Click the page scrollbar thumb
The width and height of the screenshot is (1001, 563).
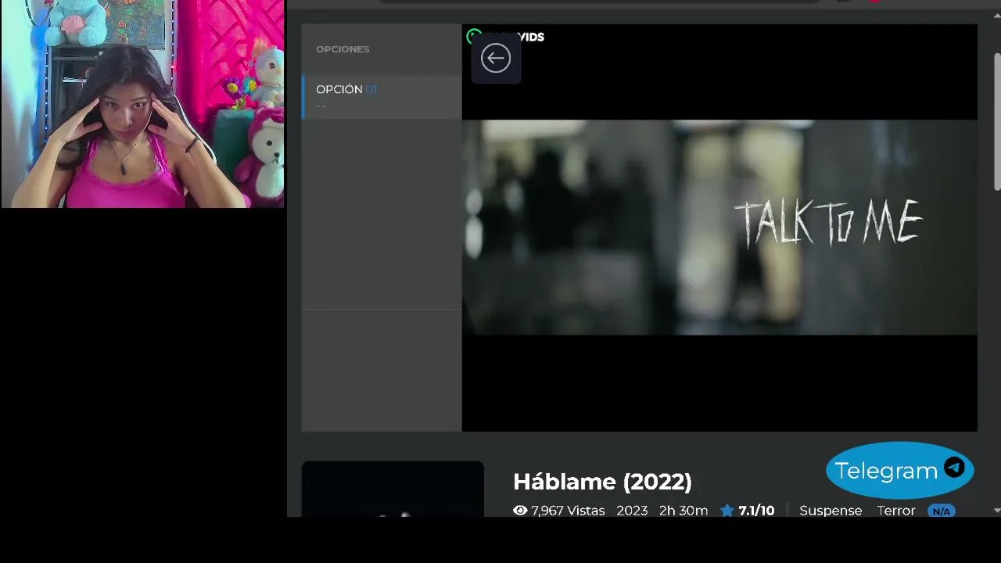point(997,121)
